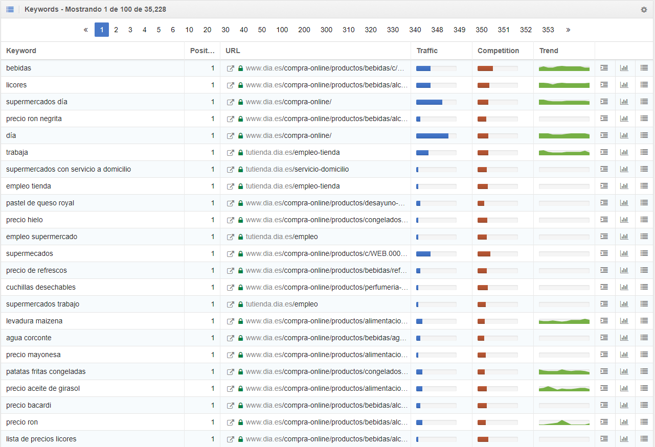Click bar chart icon in licores row
Viewport: 655px width, 447px height.
pyautogui.click(x=624, y=85)
